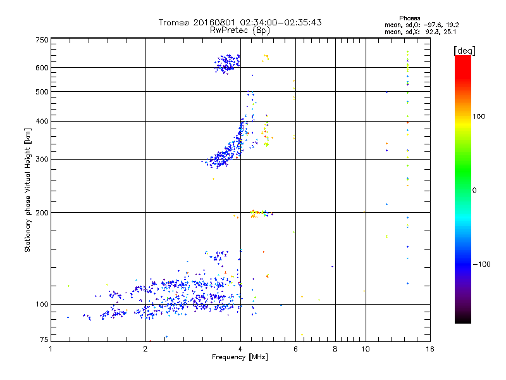
Task: Click the x-axis tick label '1'
Action: pyautogui.click(x=51, y=349)
